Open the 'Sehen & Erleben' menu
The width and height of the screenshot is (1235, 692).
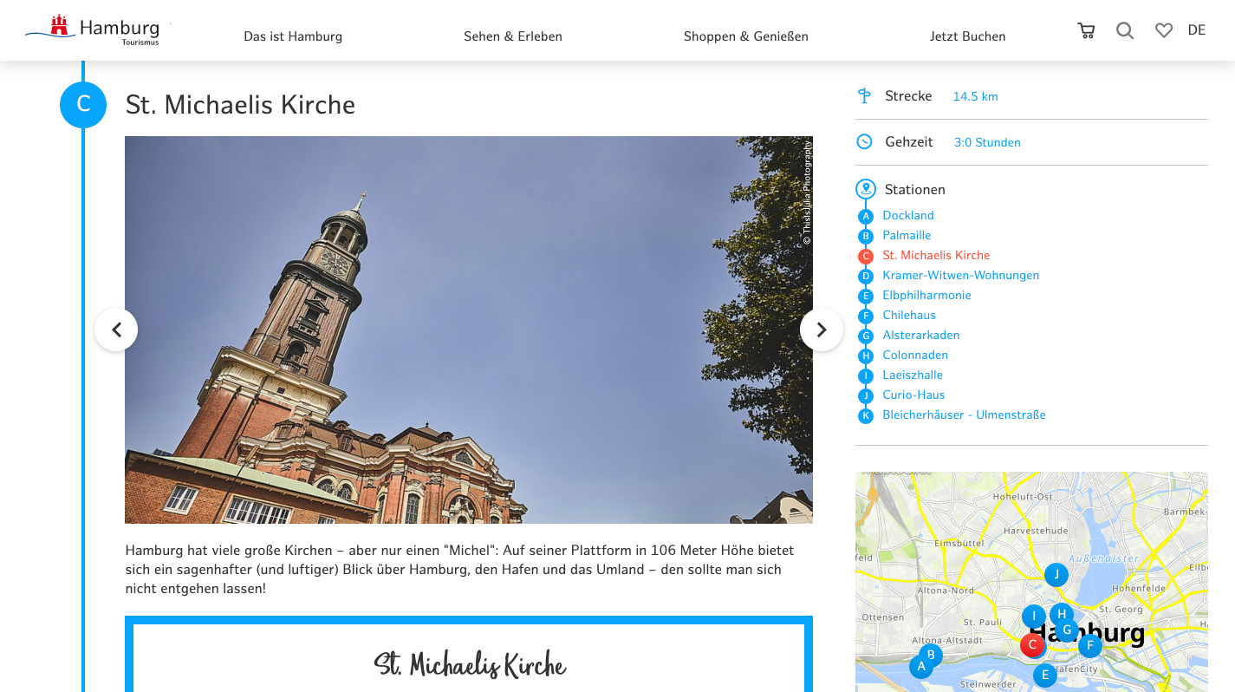513,36
